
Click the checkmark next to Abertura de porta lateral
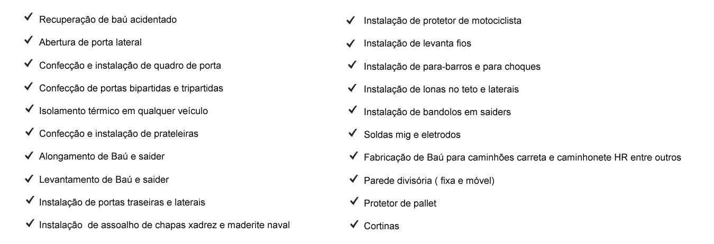(29, 41)
